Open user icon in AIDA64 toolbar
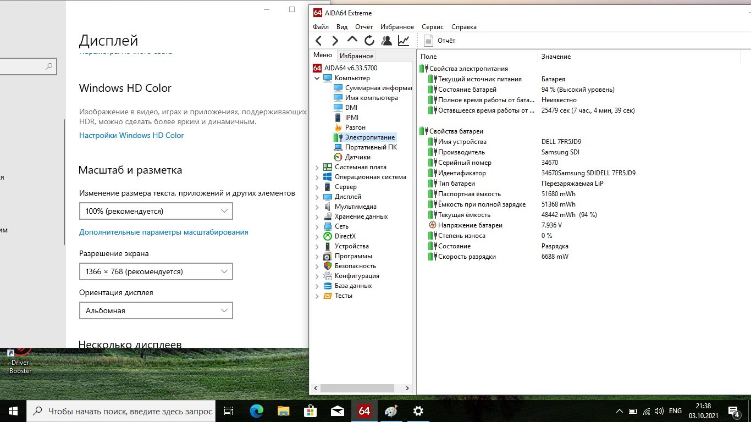This screenshot has height=422, width=751. click(x=386, y=40)
